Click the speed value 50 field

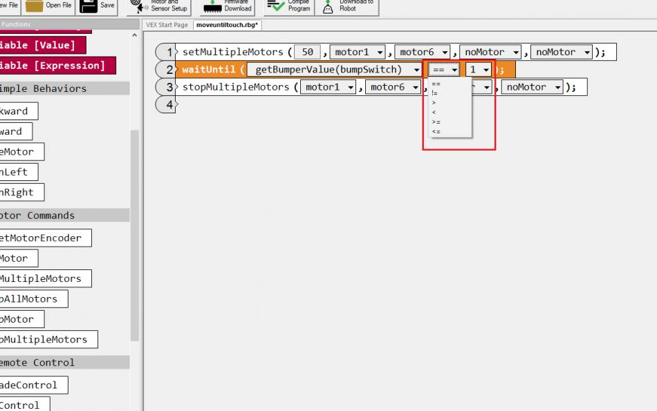pos(307,52)
